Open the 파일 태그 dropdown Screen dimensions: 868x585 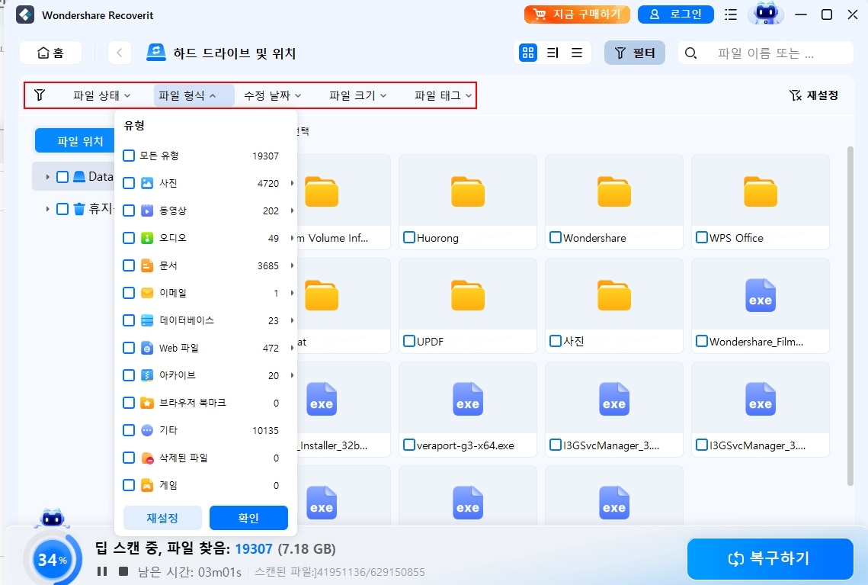(x=443, y=95)
